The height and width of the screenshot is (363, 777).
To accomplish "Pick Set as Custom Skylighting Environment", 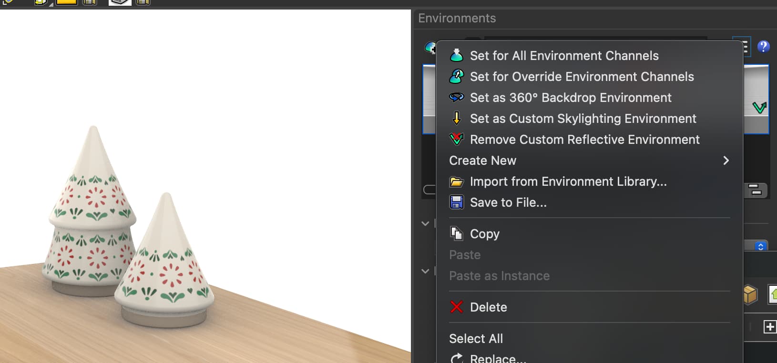I will [583, 119].
